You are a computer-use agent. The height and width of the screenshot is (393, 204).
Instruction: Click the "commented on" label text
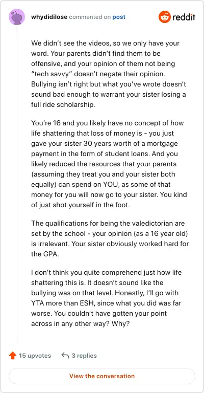[90, 17]
